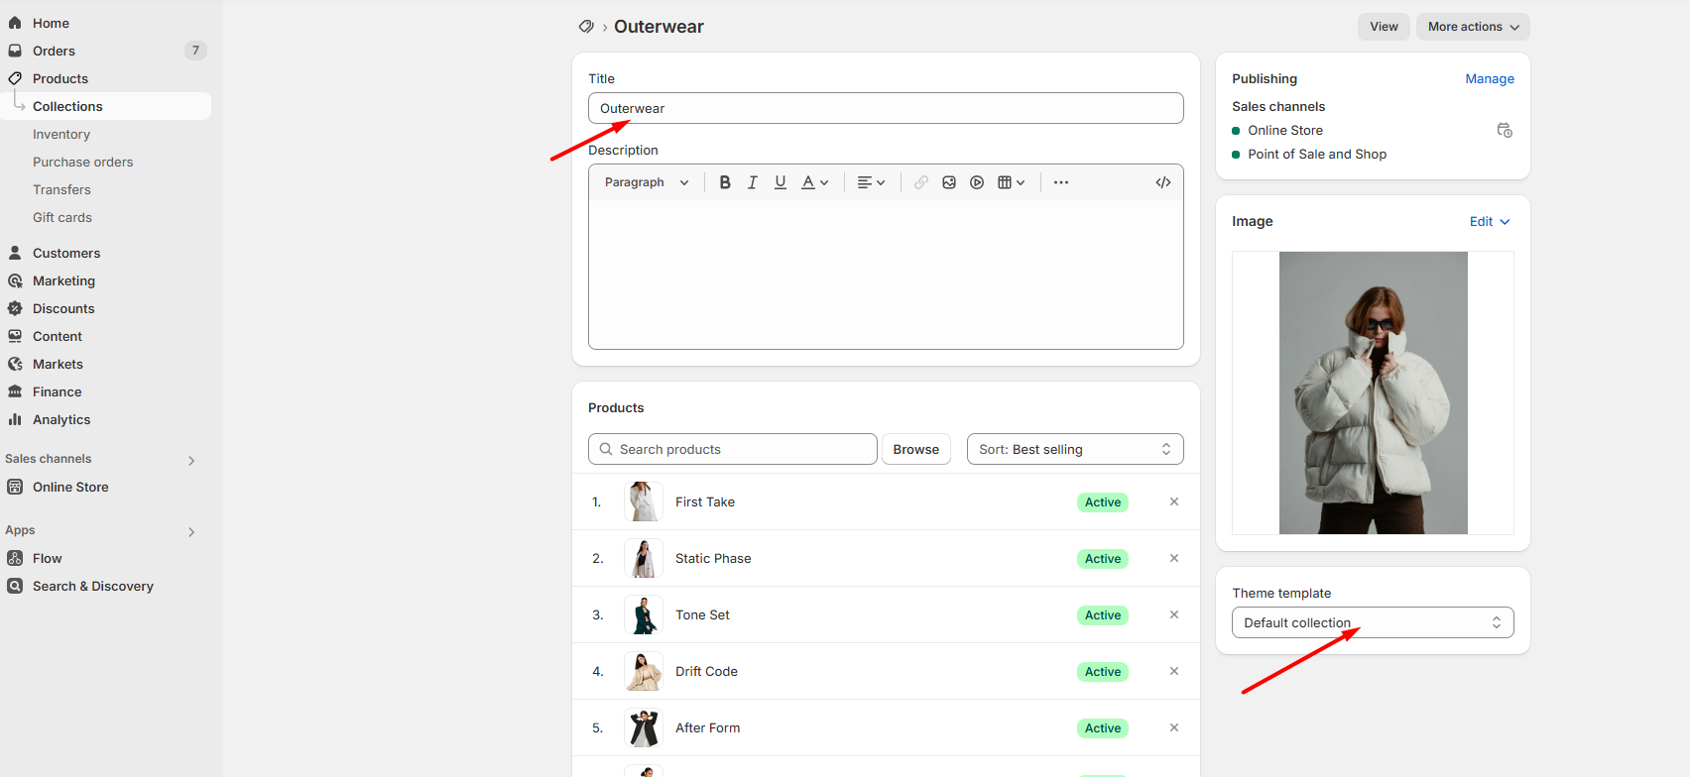Click the schedule publishing calendar icon

pyautogui.click(x=1505, y=130)
